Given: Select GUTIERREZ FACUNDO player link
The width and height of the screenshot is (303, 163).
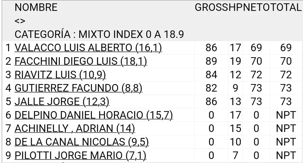Looking at the screenshot, I should pos(78,88).
